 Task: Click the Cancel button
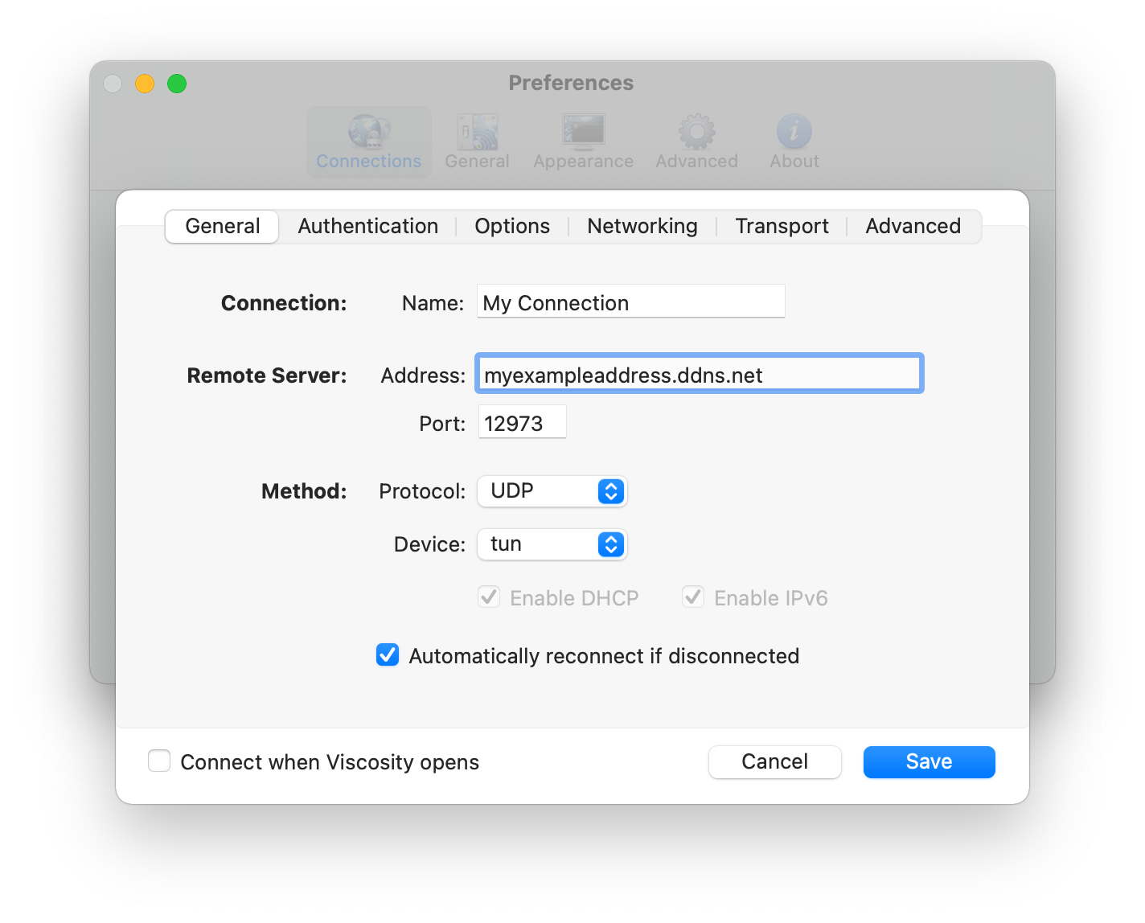[774, 761]
